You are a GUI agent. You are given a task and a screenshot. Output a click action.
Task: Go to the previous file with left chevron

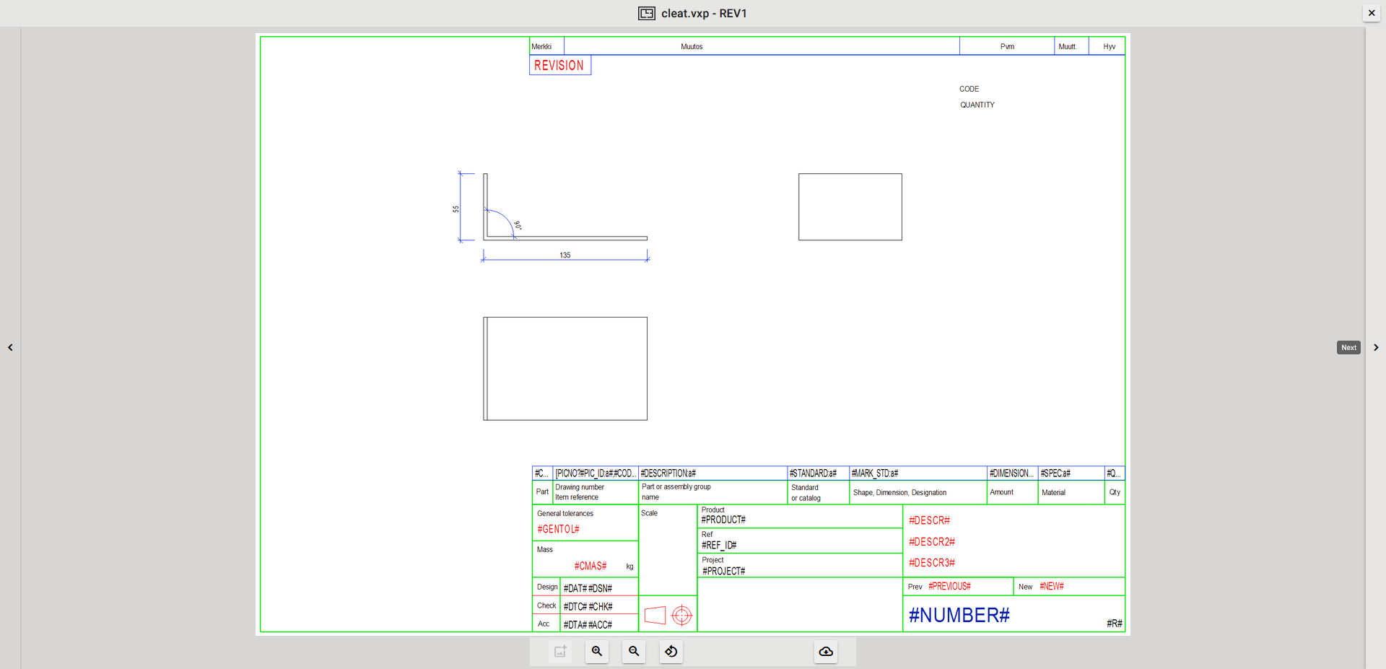(x=10, y=348)
